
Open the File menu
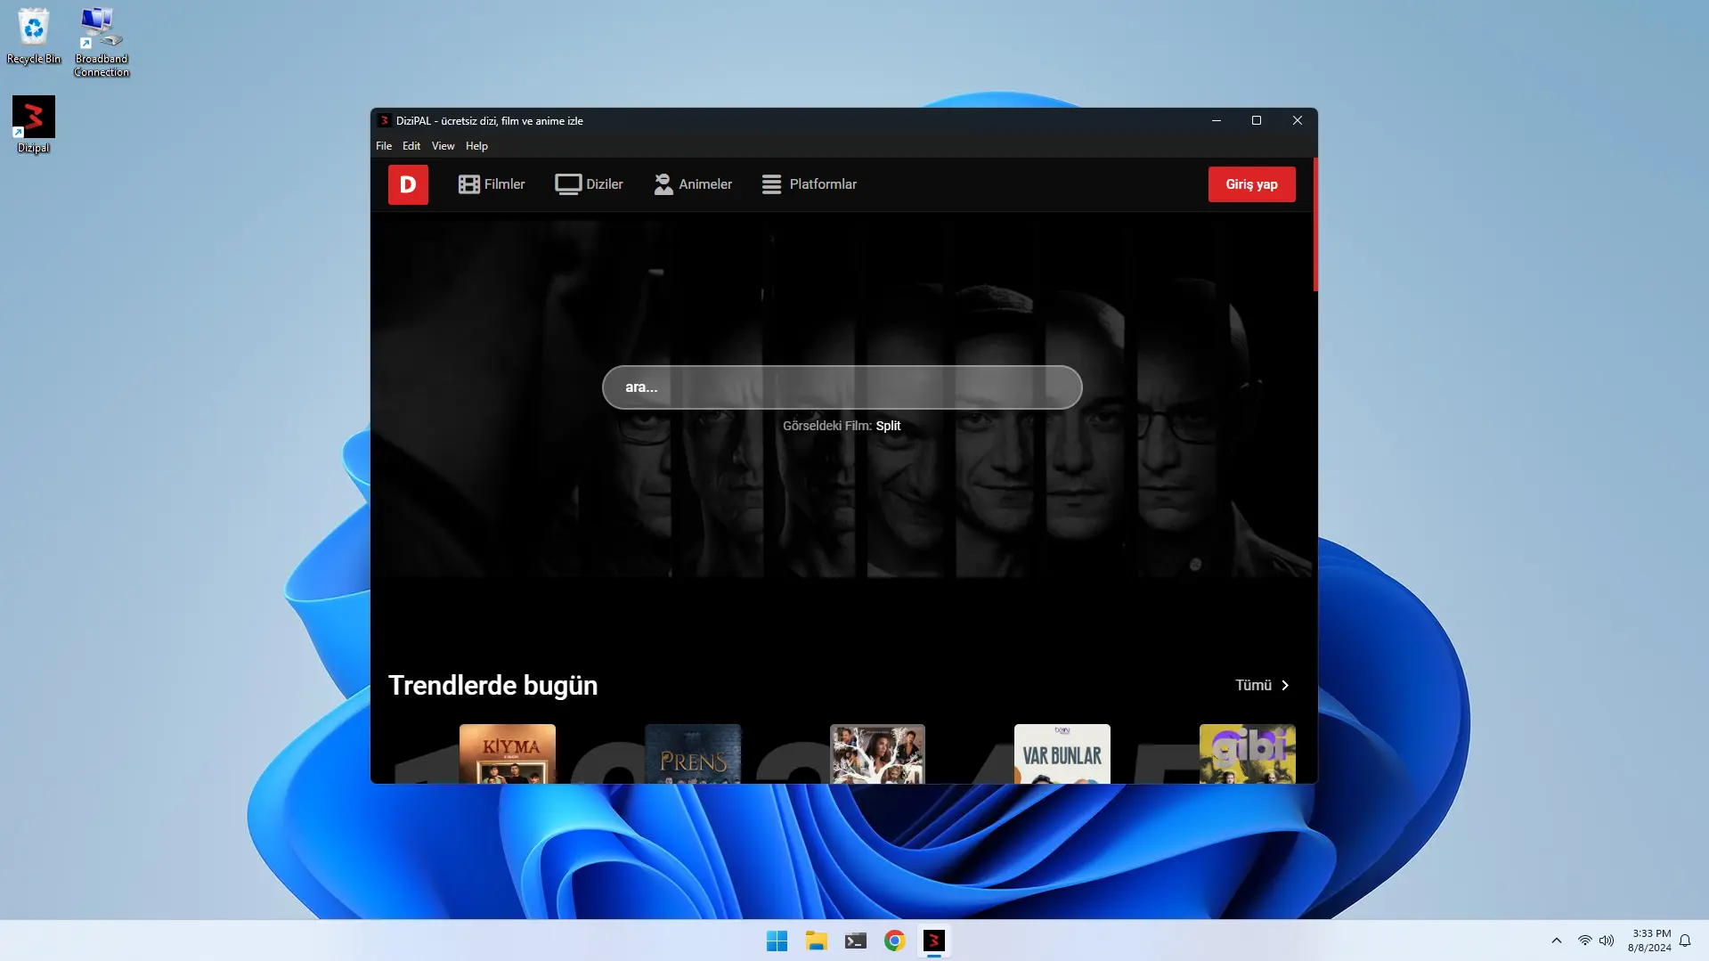pyautogui.click(x=384, y=146)
